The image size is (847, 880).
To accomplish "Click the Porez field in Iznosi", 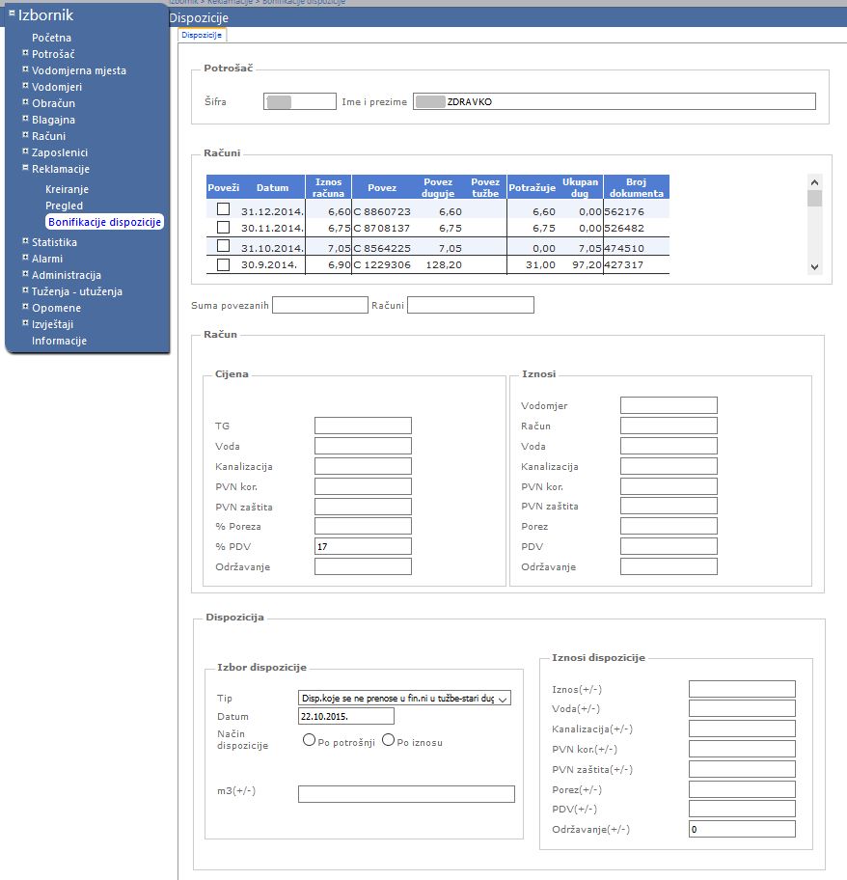I will [669, 526].
